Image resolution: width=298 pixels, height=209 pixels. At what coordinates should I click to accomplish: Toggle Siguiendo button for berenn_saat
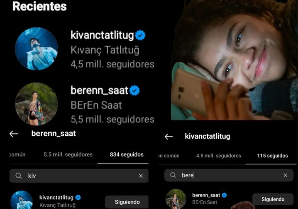click(273, 199)
